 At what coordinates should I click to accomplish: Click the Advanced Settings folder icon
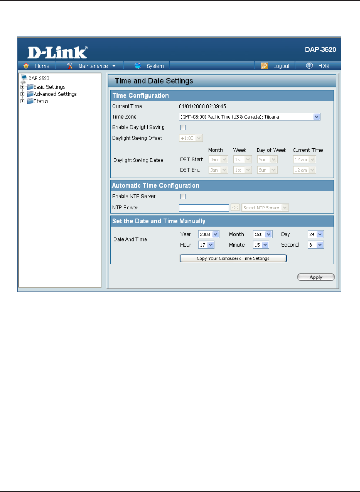(x=30, y=94)
